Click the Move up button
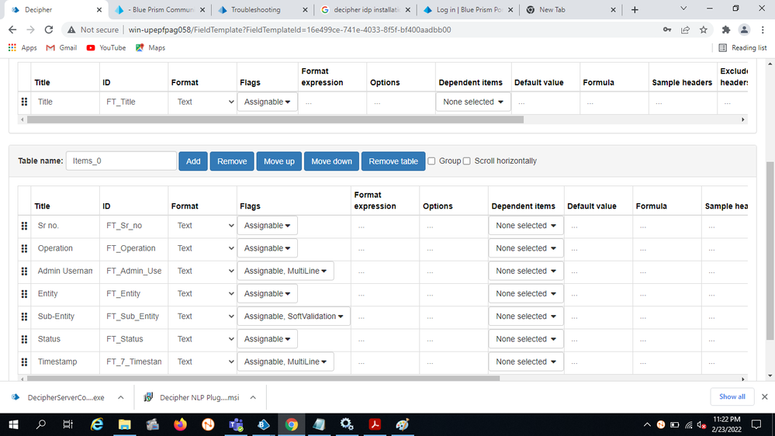Viewport: 775px width, 436px height. (x=279, y=161)
